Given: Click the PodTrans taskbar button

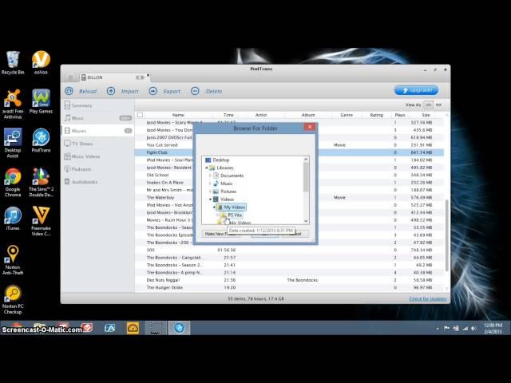Looking at the screenshot, I should coord(179,328).
